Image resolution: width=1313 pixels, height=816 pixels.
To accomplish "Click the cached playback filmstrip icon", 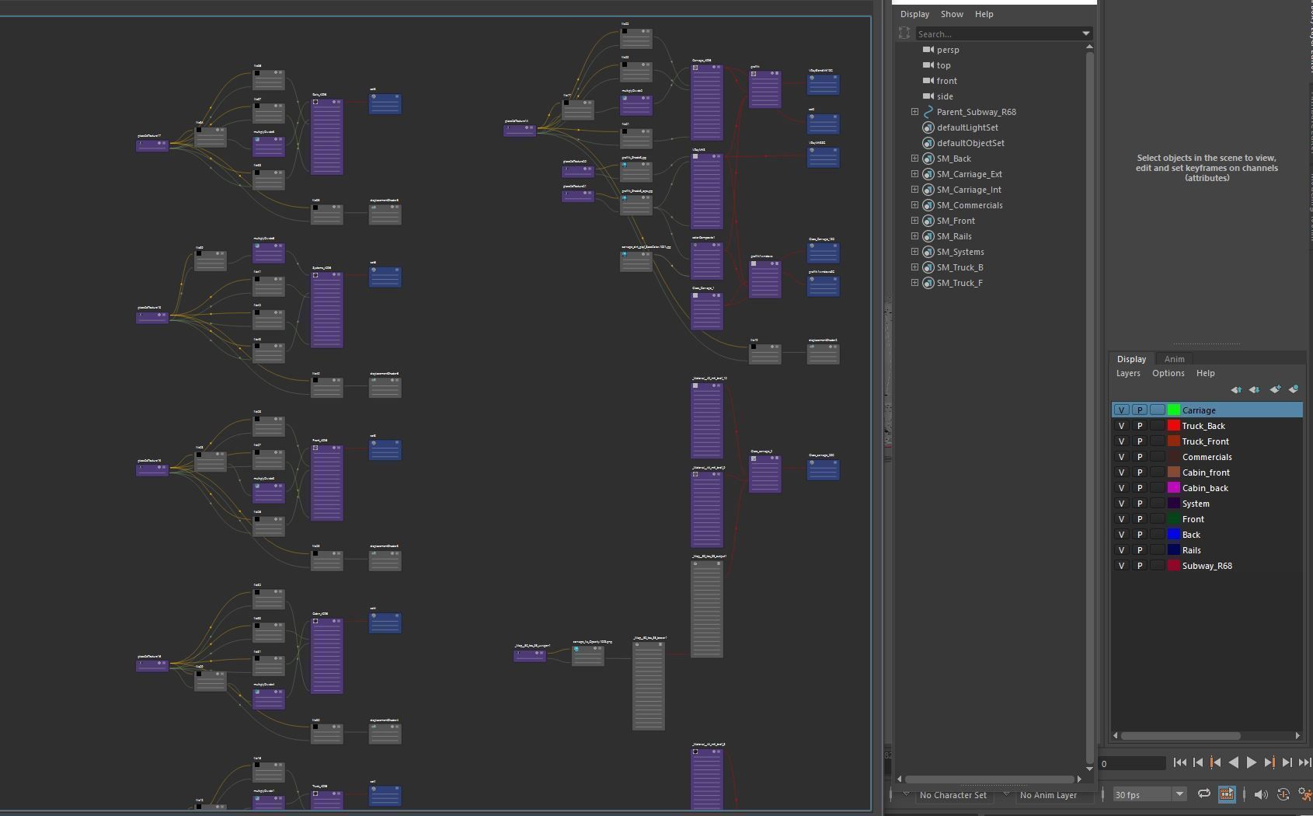I will point(1227,793).
